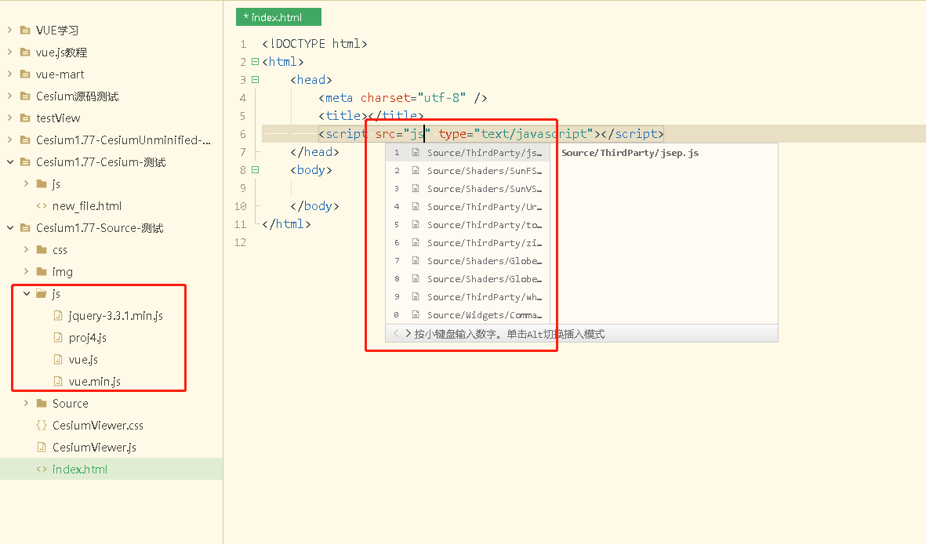This screenshot has width=926, height=544.
Task: Open proj4.js in the tree
Action: point(87,337)
